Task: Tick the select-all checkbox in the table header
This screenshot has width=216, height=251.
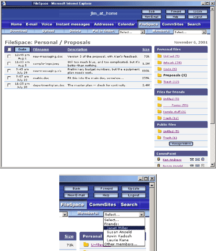Action: point(10,49)
